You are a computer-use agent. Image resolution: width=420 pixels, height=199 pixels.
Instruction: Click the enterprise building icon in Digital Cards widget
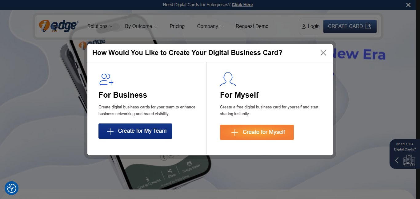(x=409, y=160)
